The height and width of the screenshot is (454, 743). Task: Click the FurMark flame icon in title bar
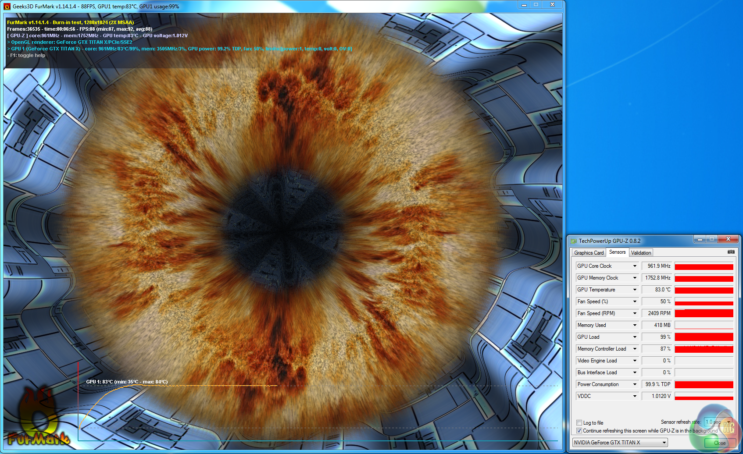click(7, 6)
